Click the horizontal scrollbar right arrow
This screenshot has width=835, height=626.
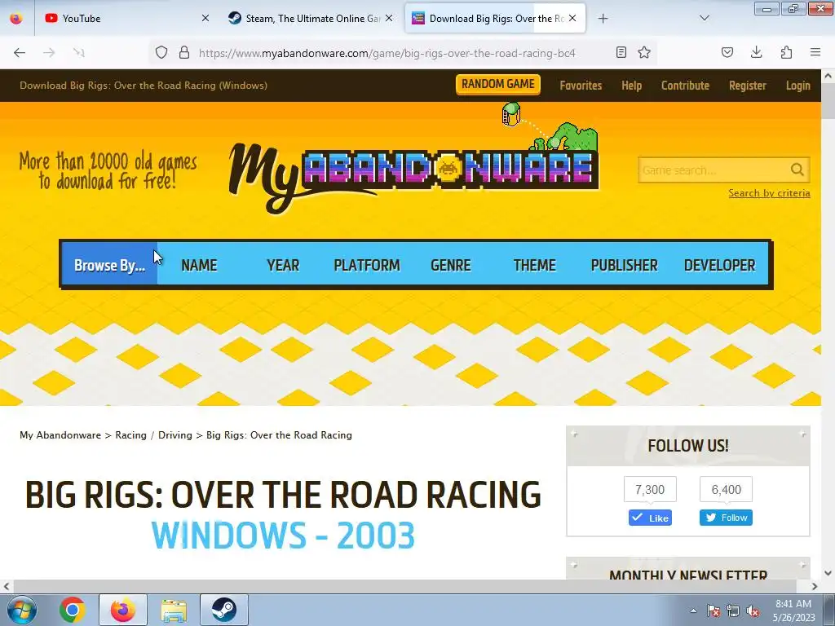point(815,586)
